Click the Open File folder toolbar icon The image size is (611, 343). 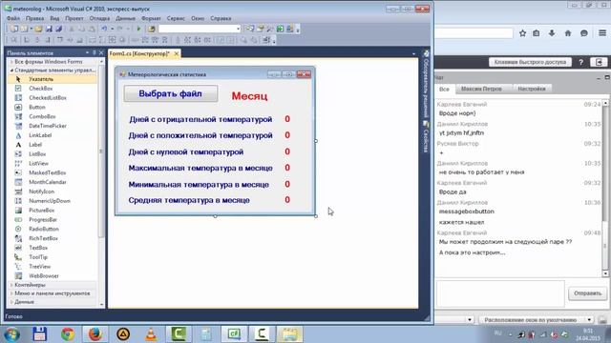click(38, 29)
